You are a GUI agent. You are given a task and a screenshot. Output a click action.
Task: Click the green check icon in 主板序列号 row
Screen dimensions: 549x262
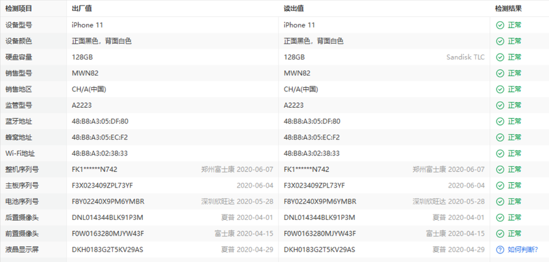(500, 185)
